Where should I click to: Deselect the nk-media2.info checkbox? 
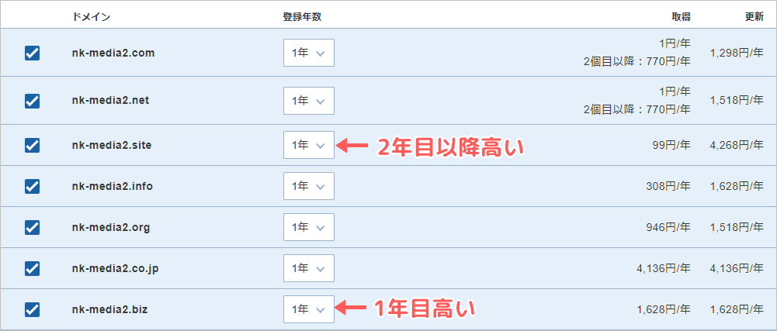tap(33, 186)
